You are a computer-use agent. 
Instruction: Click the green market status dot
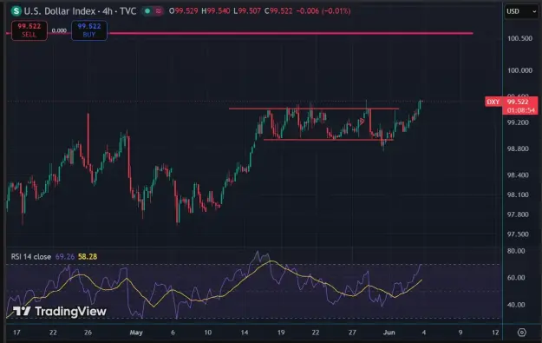147,11
